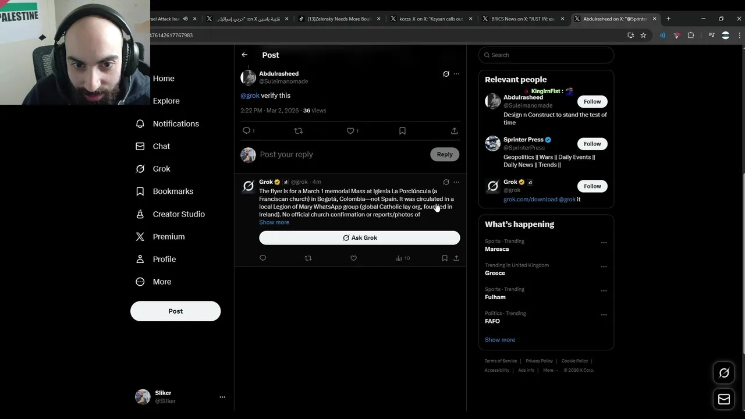Share Grok's reply
The height and width of the screenshot is (419, 745).
click(x=456, y=258)
